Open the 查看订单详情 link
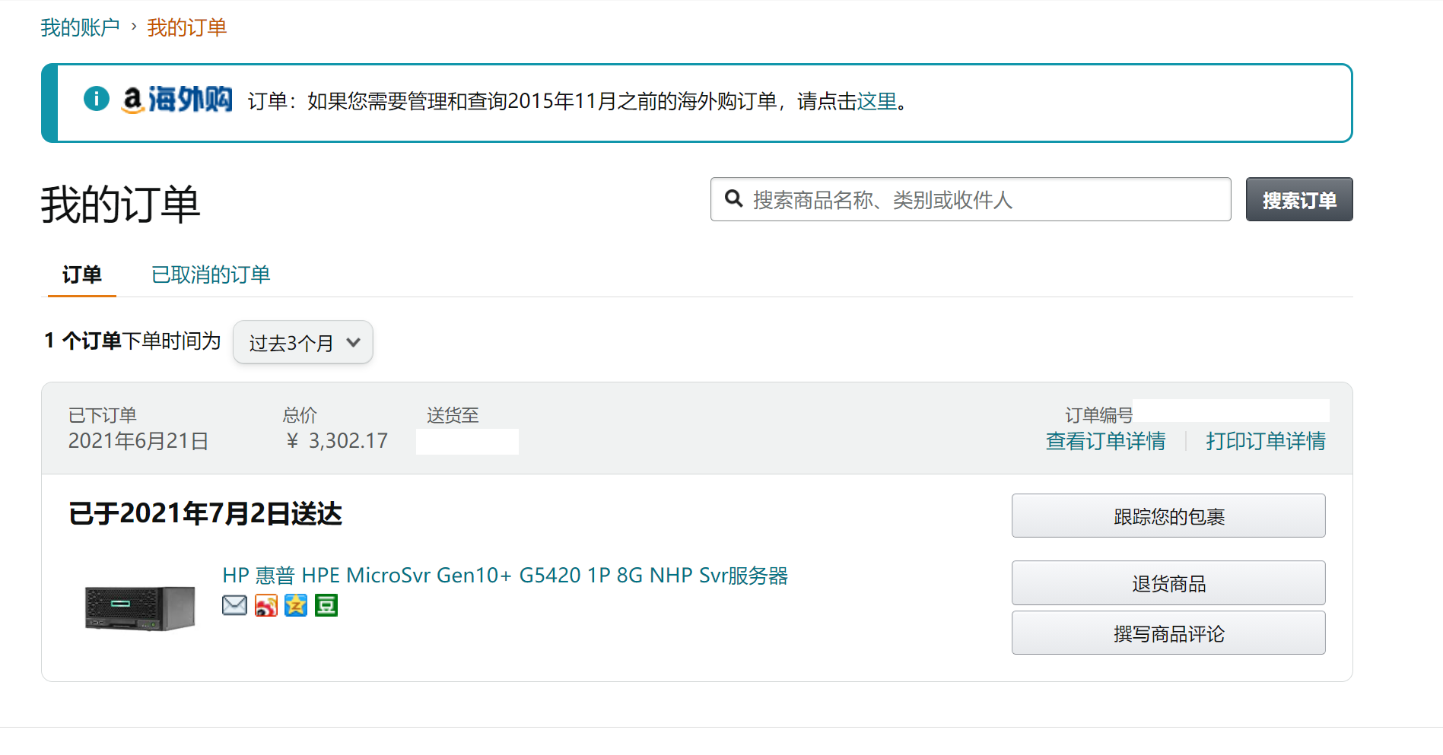1443x755 pixels. click(x=1105, y=441)
